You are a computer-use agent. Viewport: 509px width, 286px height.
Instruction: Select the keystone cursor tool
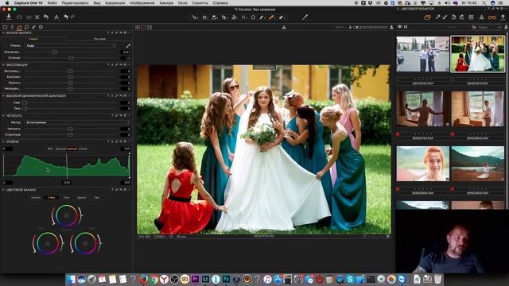pyautogui.click(x=244, y=17)
